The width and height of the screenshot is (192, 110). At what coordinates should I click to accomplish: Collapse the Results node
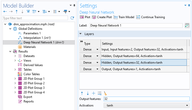10,51
